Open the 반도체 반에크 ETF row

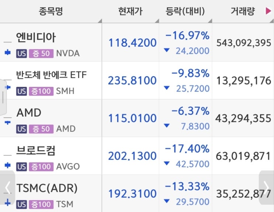[137, 80]
